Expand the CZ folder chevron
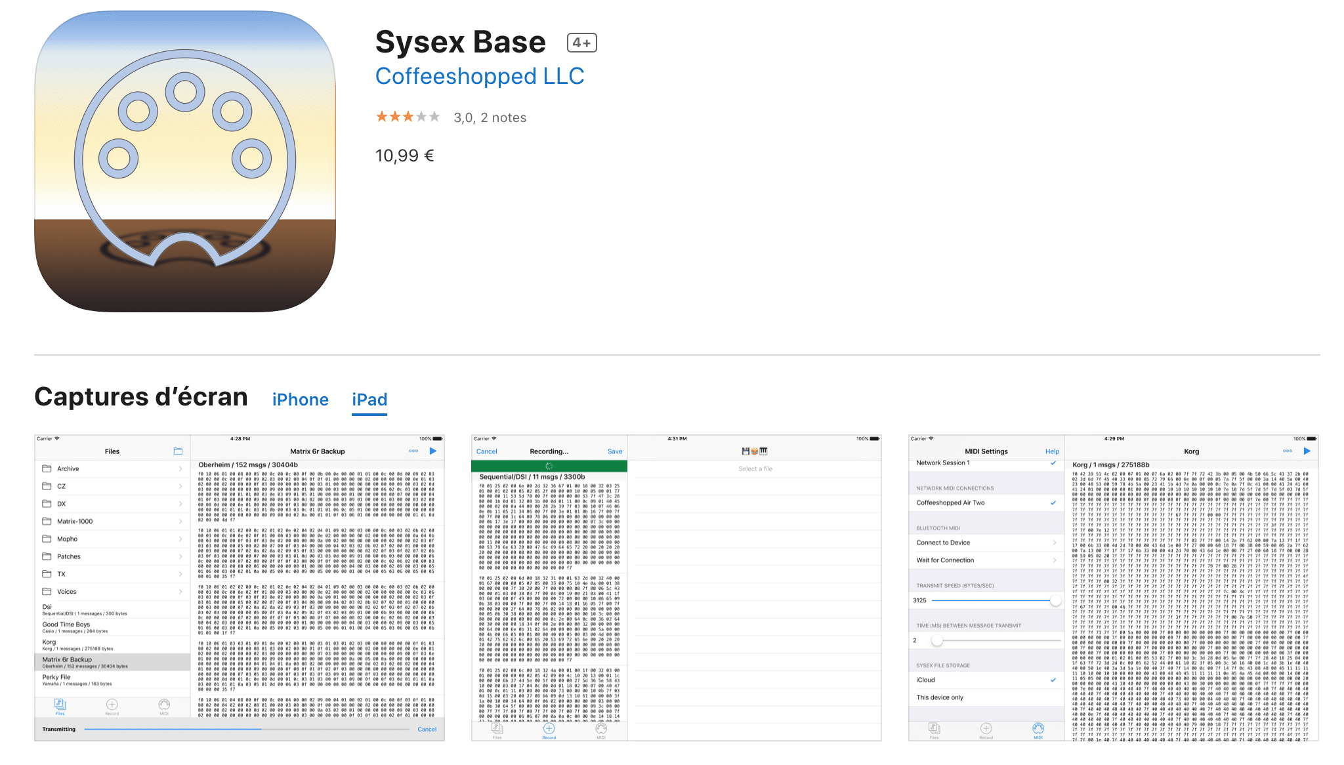 point(180,486)
